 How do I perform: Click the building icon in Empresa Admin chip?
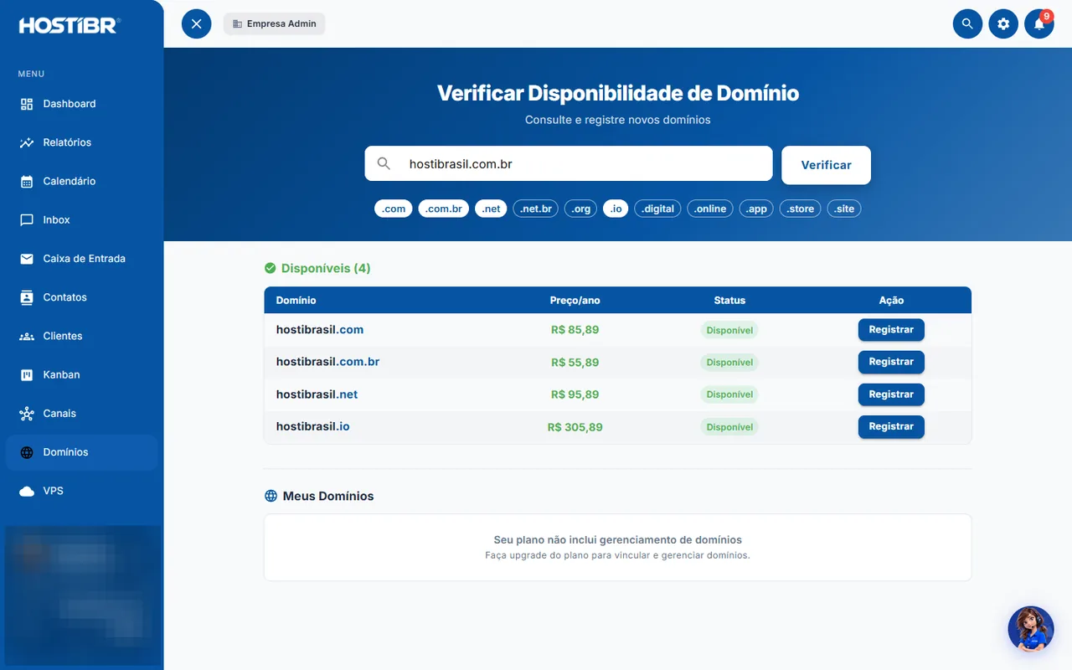click(x=237, y=23)
